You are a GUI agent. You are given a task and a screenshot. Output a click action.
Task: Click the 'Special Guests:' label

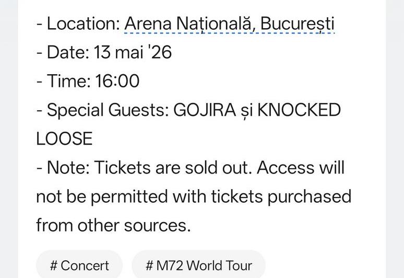click(108, 110)
